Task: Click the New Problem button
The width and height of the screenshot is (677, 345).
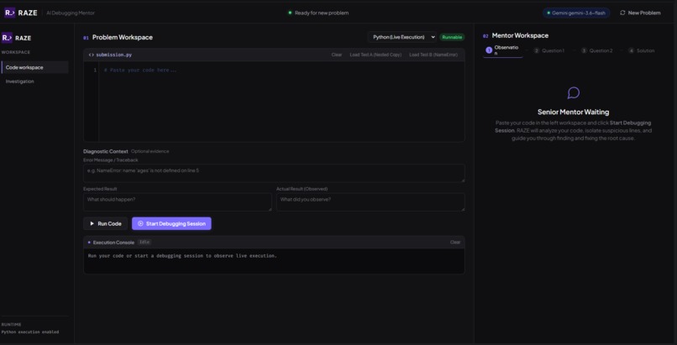Action: pyautogui.click(x=640, y=13)
